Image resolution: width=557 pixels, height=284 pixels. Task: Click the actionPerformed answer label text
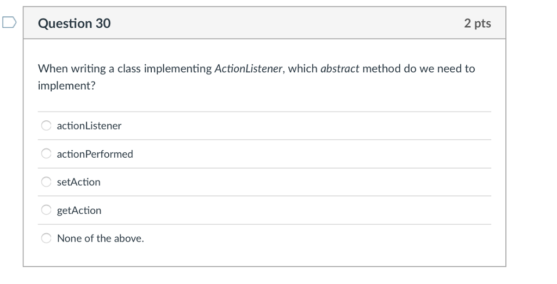click(95, 154)
